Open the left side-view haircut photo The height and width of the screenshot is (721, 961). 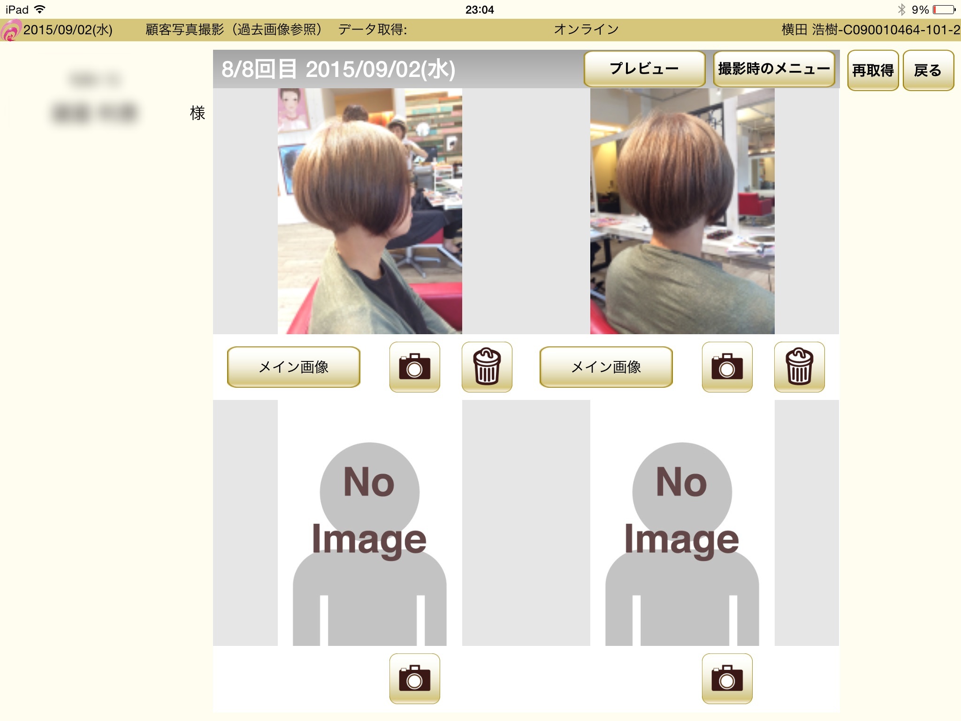pos(370,211)
